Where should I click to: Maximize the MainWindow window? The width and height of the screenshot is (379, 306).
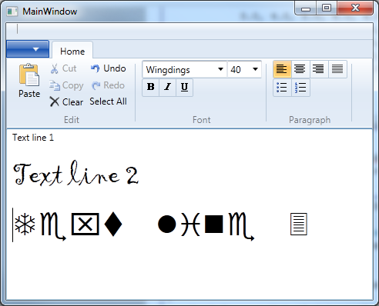(x=327, y=8)
